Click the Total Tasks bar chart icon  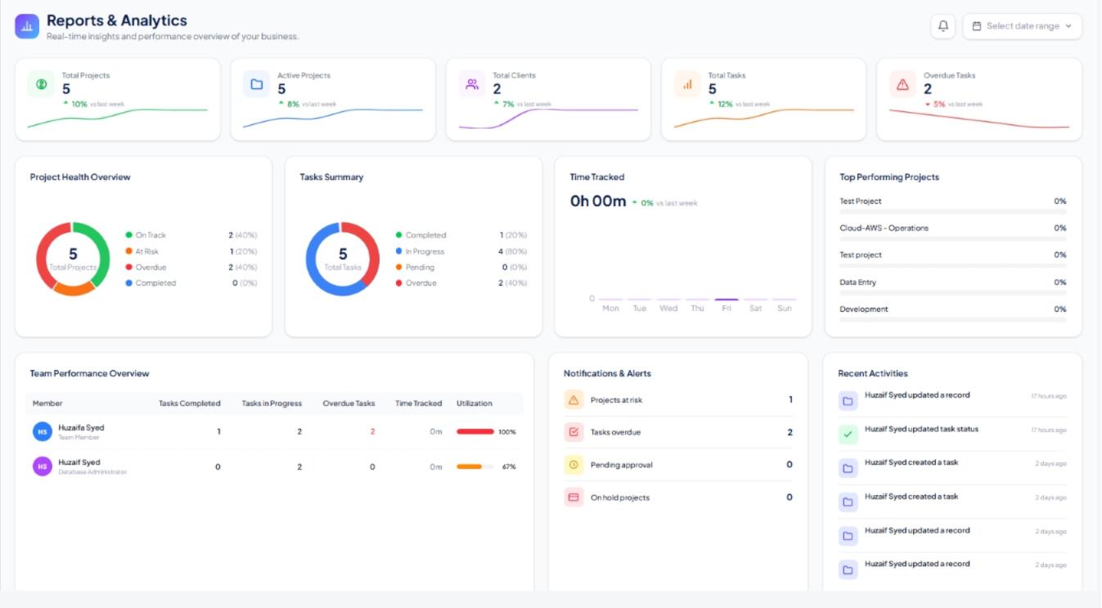pyautogui.click(x=687, y=83)
